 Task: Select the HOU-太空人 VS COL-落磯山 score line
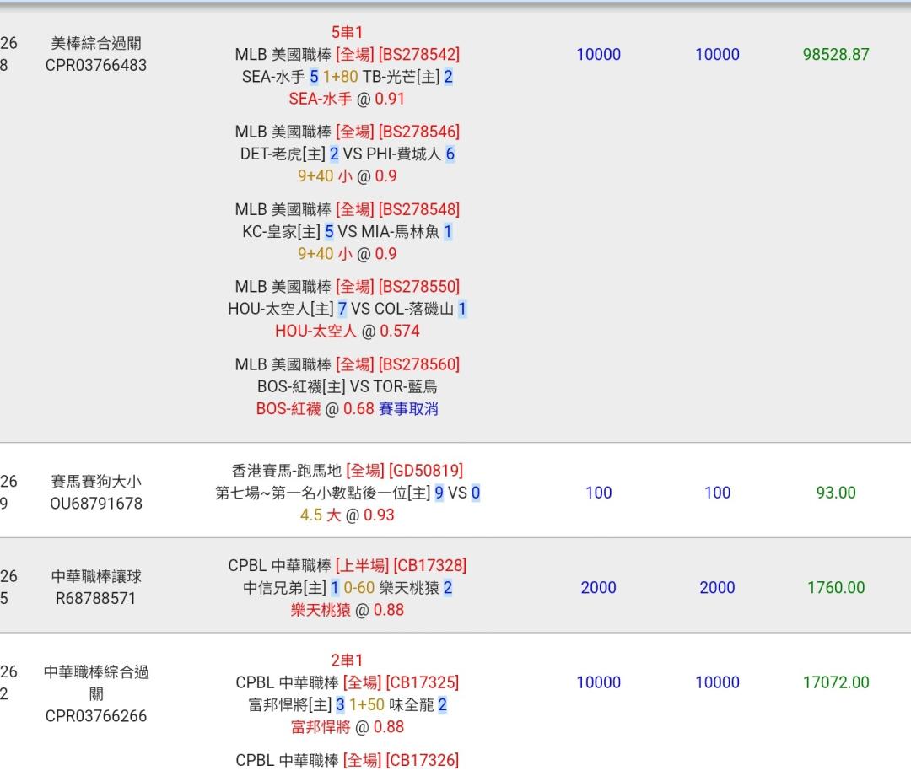coord(347,309)
